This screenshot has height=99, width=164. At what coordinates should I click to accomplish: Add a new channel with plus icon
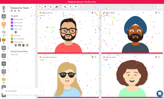31,16
